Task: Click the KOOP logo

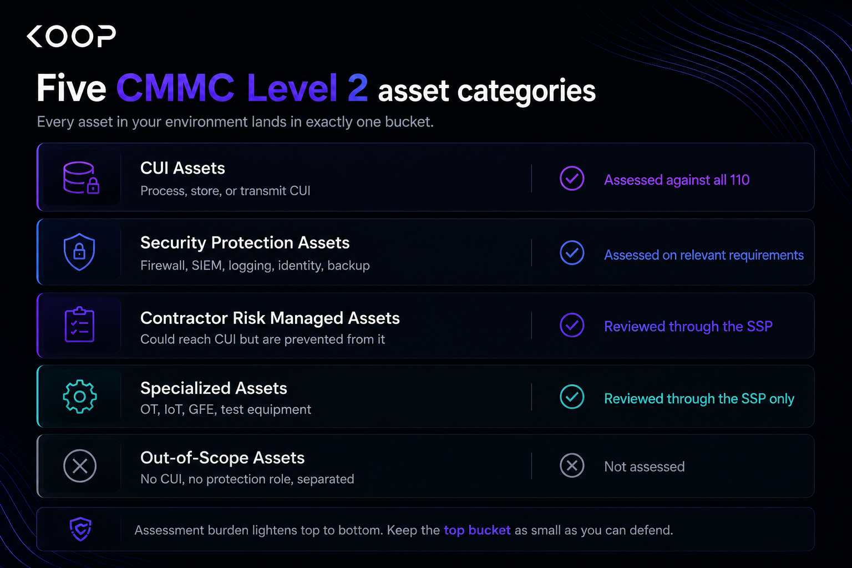Action: coord(71,36)
